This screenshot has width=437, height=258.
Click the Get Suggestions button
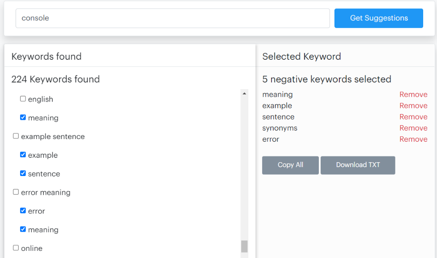pyautogui.click(x=379, y=18)
